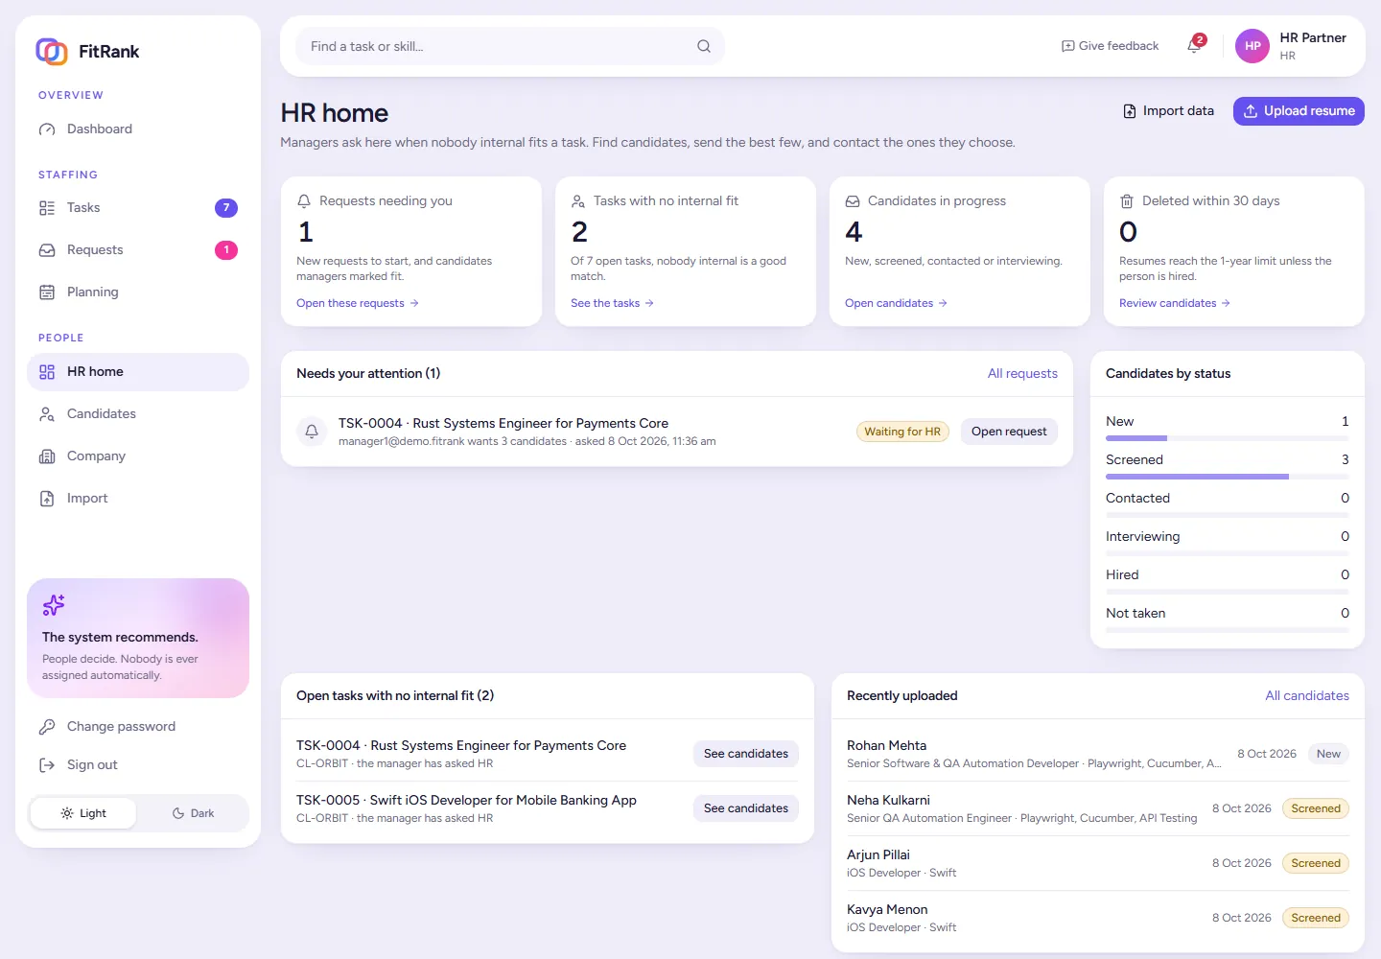This screenshot has height=959, width=1381.
Task: Click the HP user avatar
Action: 1252,46
